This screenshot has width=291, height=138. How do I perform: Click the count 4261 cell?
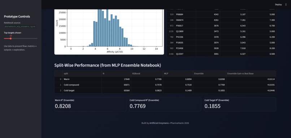[x=208, y=20]
